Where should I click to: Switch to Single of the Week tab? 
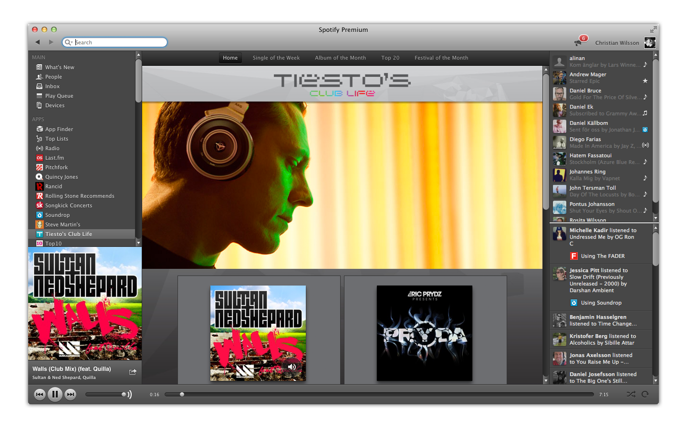tap(276, 58)
